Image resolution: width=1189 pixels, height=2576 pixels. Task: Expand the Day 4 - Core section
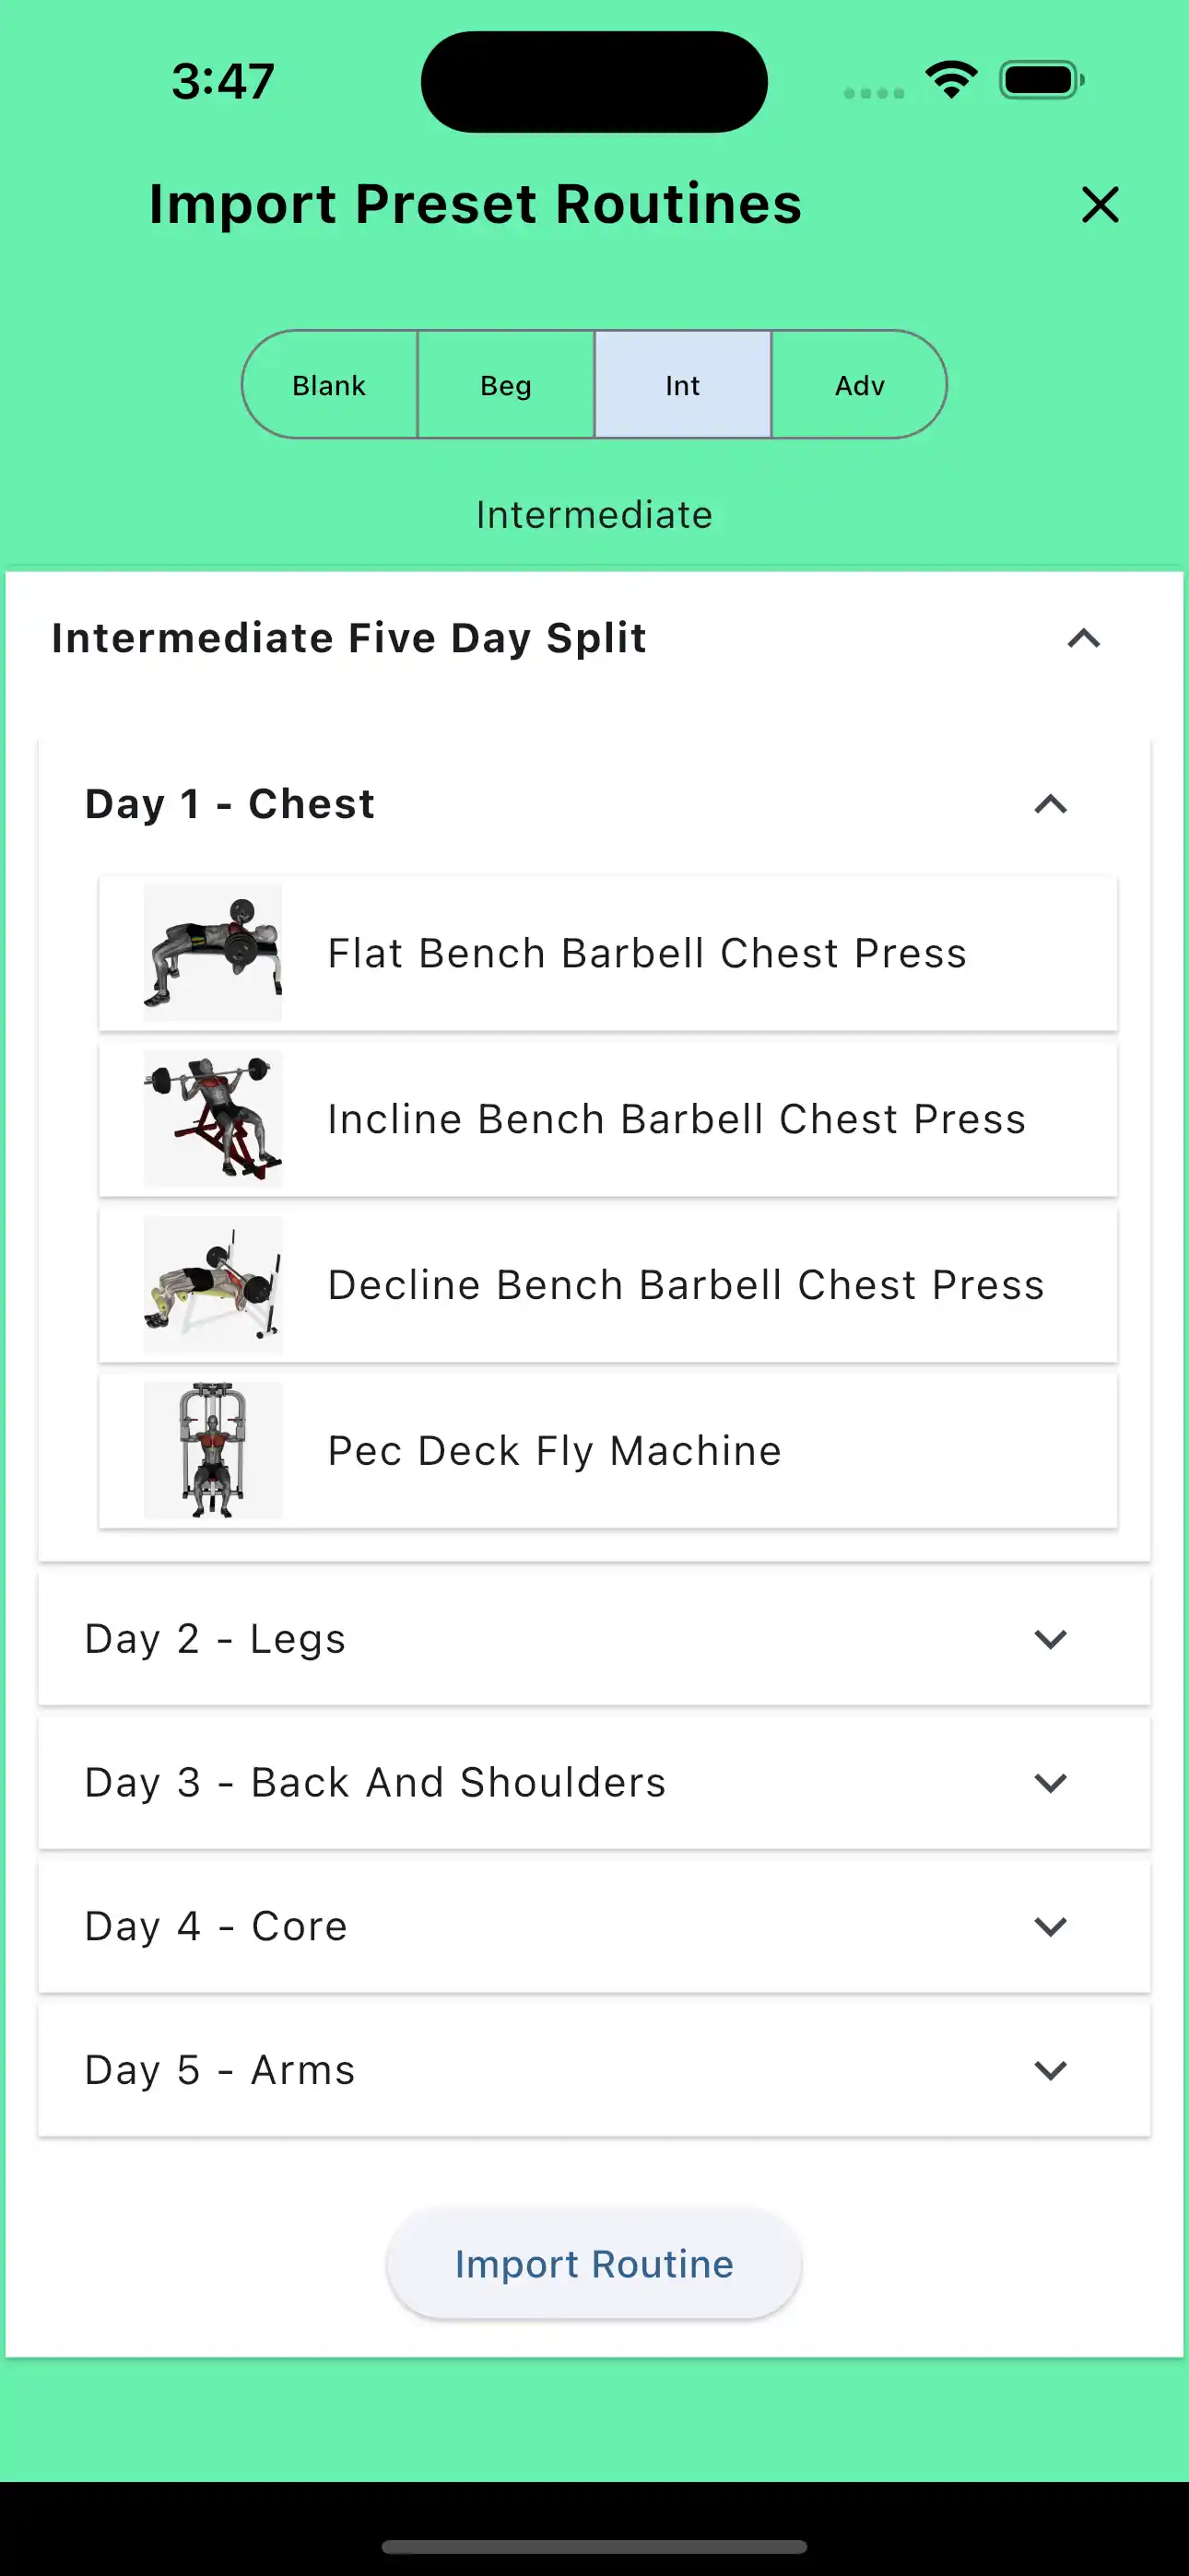click(x=1050, y=1926)
